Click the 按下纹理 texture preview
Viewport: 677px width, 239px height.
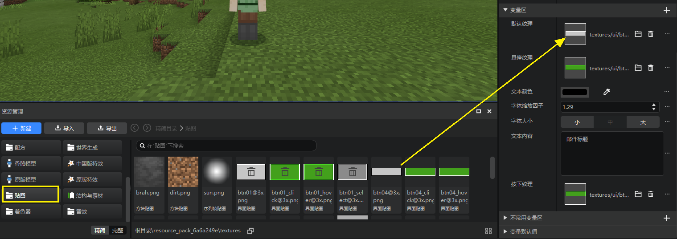point(575,194)
